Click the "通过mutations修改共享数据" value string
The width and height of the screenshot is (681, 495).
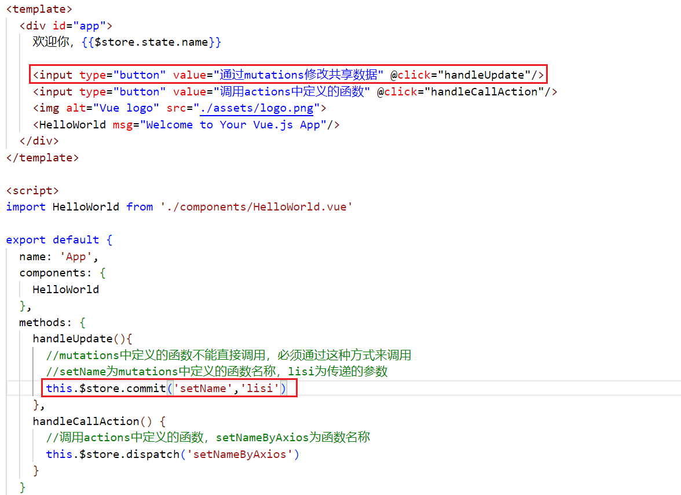point(299,75)
